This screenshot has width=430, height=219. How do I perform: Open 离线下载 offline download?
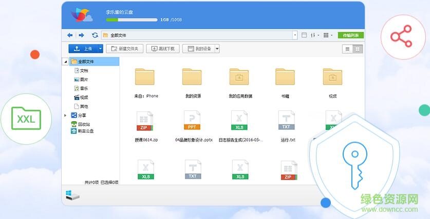point(163,49)
